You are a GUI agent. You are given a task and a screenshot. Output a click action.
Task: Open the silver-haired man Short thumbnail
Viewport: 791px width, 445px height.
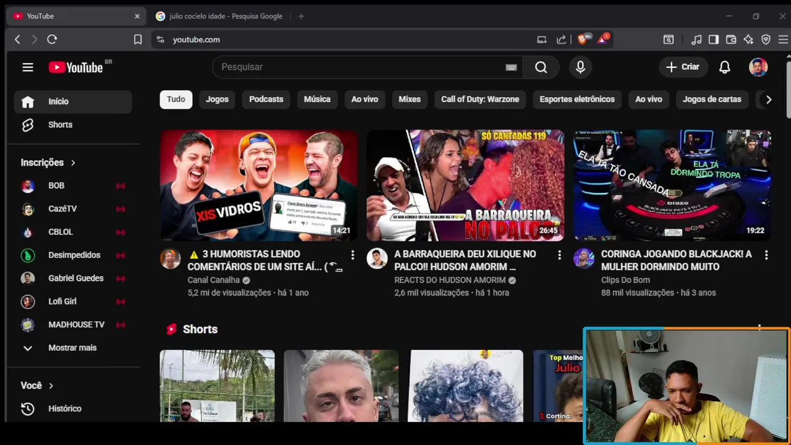click(341, 386)
